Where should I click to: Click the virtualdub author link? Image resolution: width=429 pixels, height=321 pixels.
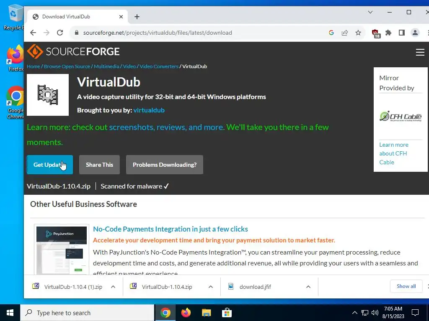click(x=149, y=110)
